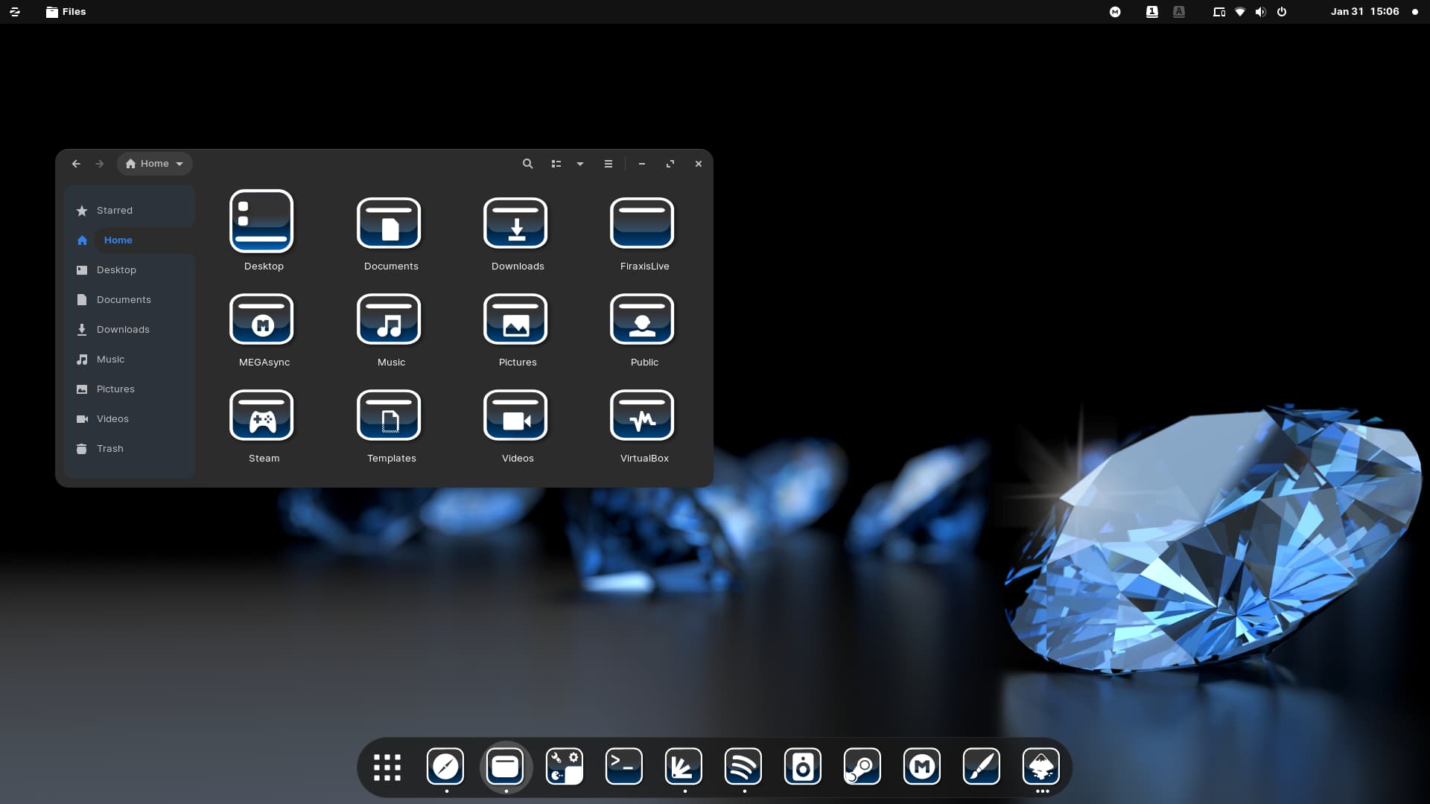Launch the web browser compass icon in dock

click(x=445, y=767)
